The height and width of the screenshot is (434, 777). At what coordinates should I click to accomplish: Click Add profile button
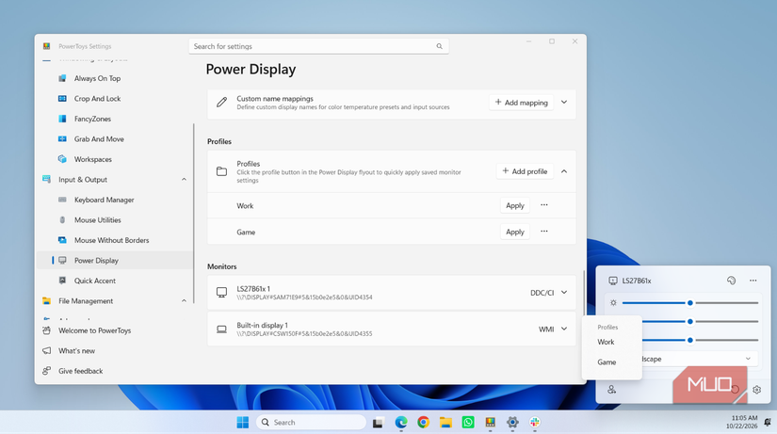[x=525, y=171]
